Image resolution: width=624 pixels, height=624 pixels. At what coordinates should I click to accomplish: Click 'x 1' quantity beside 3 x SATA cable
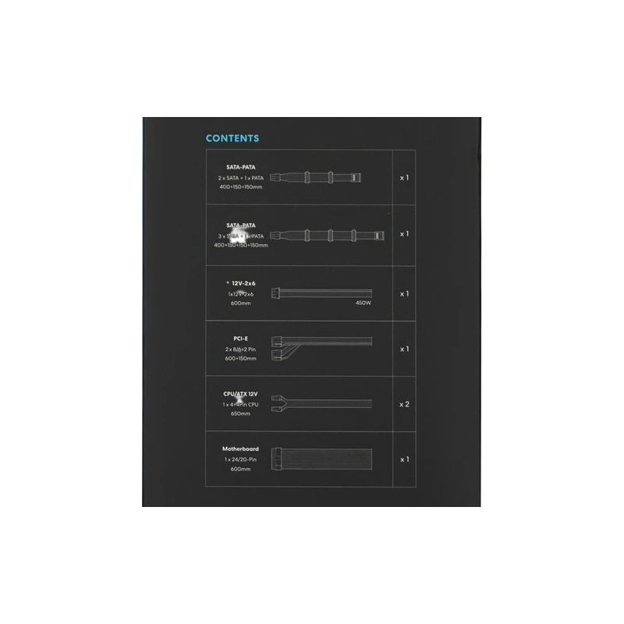click(x=404, y=234)
